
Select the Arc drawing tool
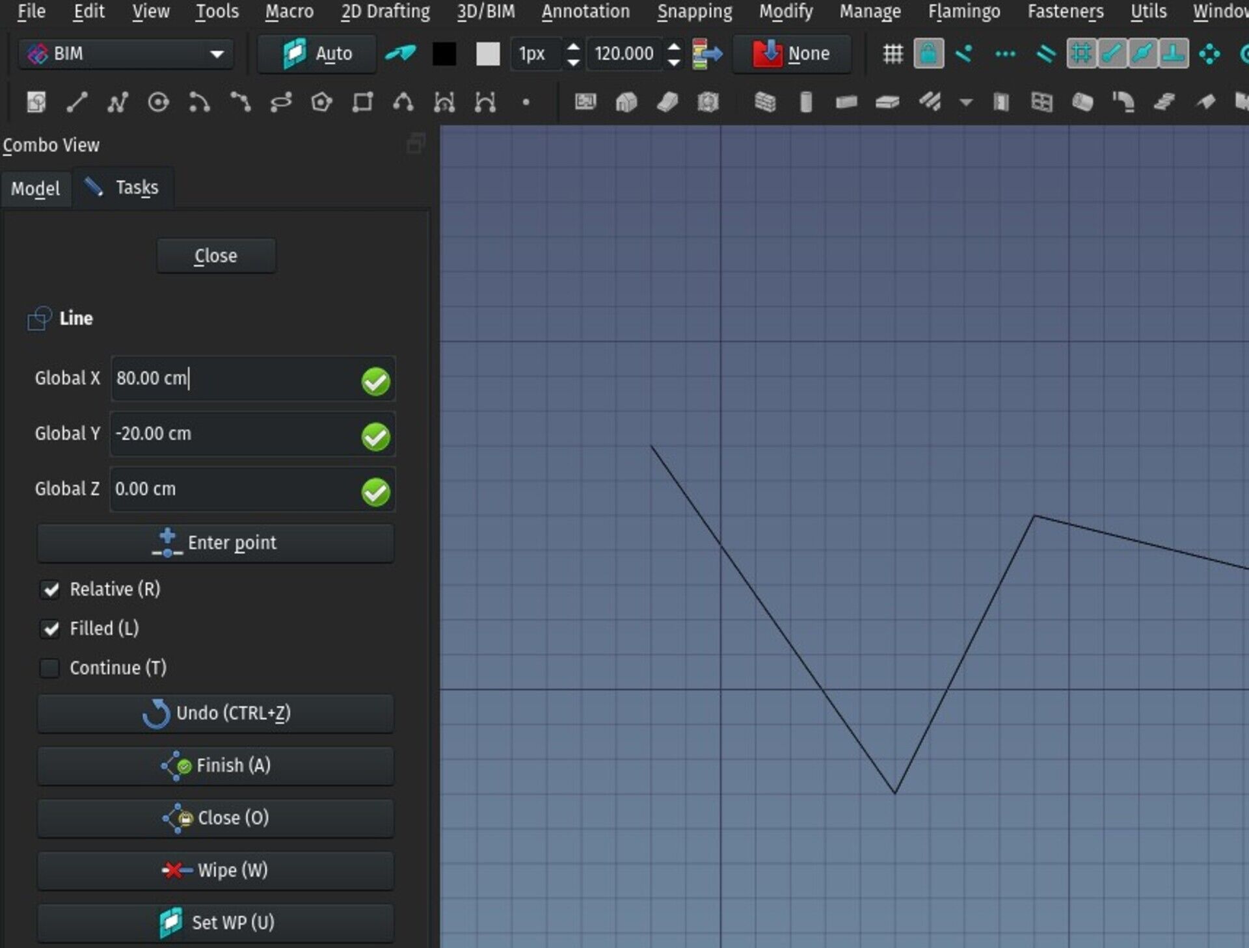coord(199,102)
